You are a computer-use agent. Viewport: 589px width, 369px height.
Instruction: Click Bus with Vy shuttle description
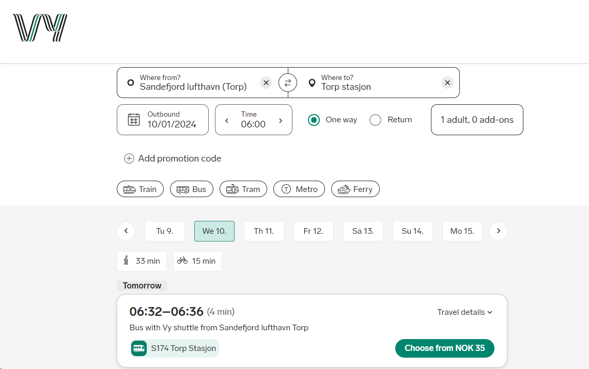[x=219, y=328]
